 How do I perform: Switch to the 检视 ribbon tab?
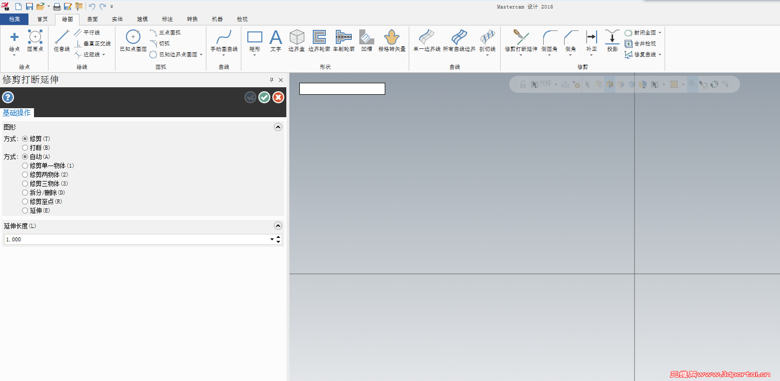pyautogui.click(x=242, y=19)
